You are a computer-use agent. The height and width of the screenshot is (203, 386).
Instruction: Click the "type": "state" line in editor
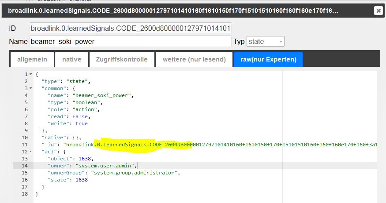(x=66, y=81)
